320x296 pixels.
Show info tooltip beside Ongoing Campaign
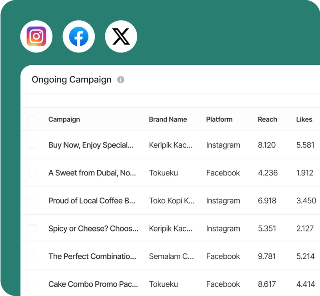(121, 80)
